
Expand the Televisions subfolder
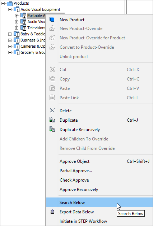[17, 28]
